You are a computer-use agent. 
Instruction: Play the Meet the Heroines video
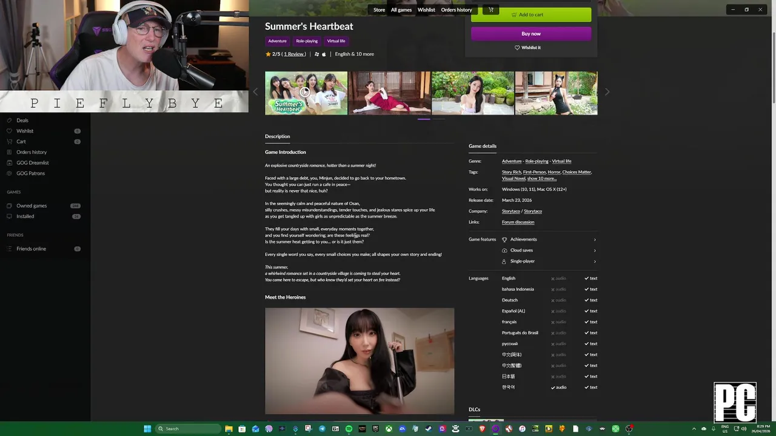[x=360, y=361]
